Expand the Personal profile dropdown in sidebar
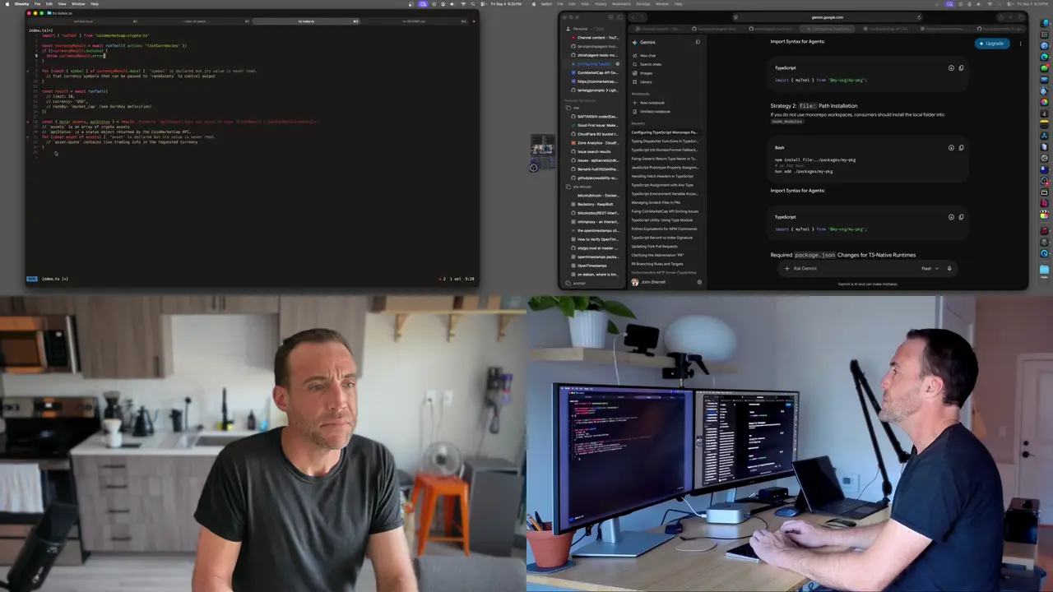The image size is (1053, 592). click(580, 29)
